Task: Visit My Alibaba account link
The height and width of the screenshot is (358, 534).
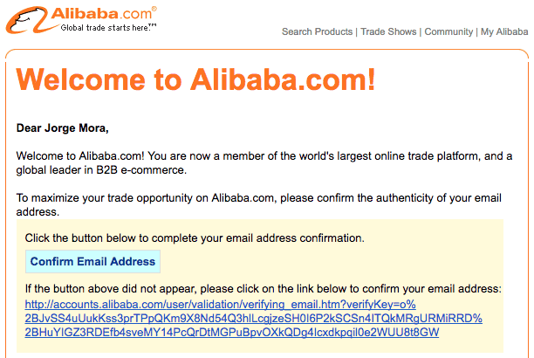Action: (x=504, y=32)
